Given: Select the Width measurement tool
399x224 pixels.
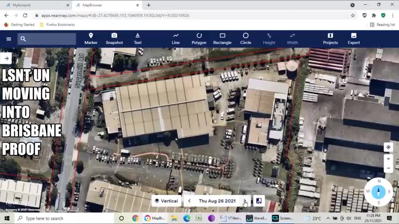Looking at the screenshot, I should (292, 39).
